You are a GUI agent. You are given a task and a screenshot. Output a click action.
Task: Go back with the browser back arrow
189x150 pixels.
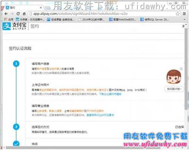pos(6,14)
